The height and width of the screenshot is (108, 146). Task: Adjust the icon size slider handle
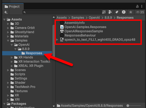(x=128, y=106)
